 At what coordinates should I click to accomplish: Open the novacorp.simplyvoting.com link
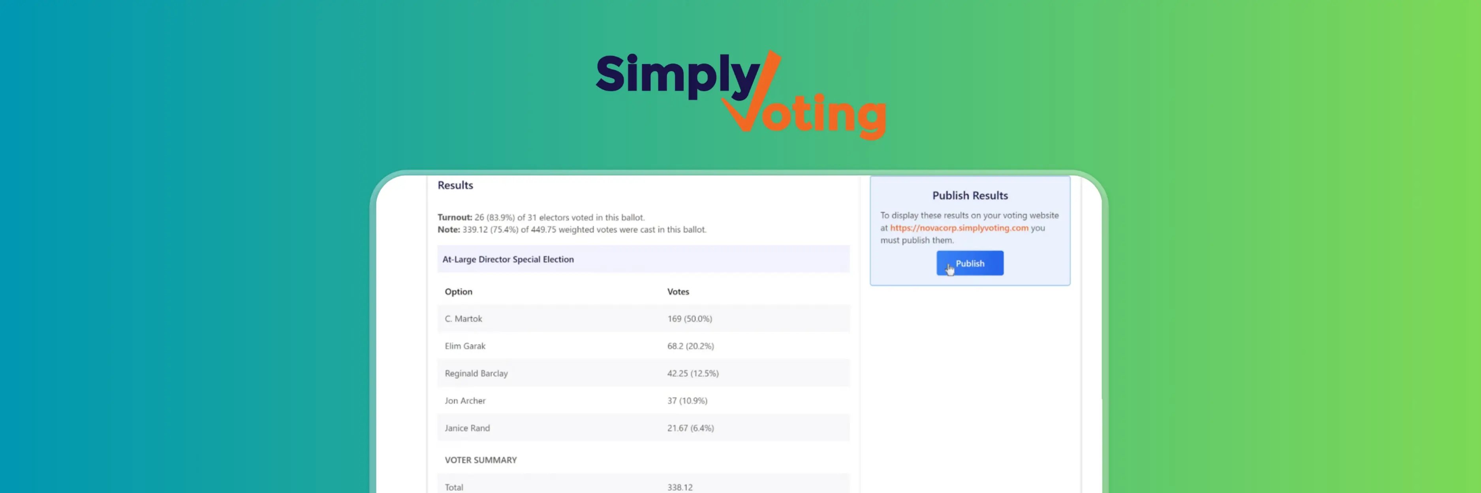959,228
